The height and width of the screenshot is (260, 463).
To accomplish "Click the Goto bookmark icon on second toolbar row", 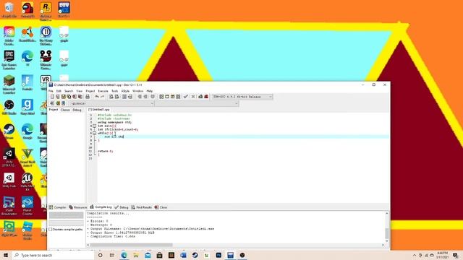I will pos(63,103).
